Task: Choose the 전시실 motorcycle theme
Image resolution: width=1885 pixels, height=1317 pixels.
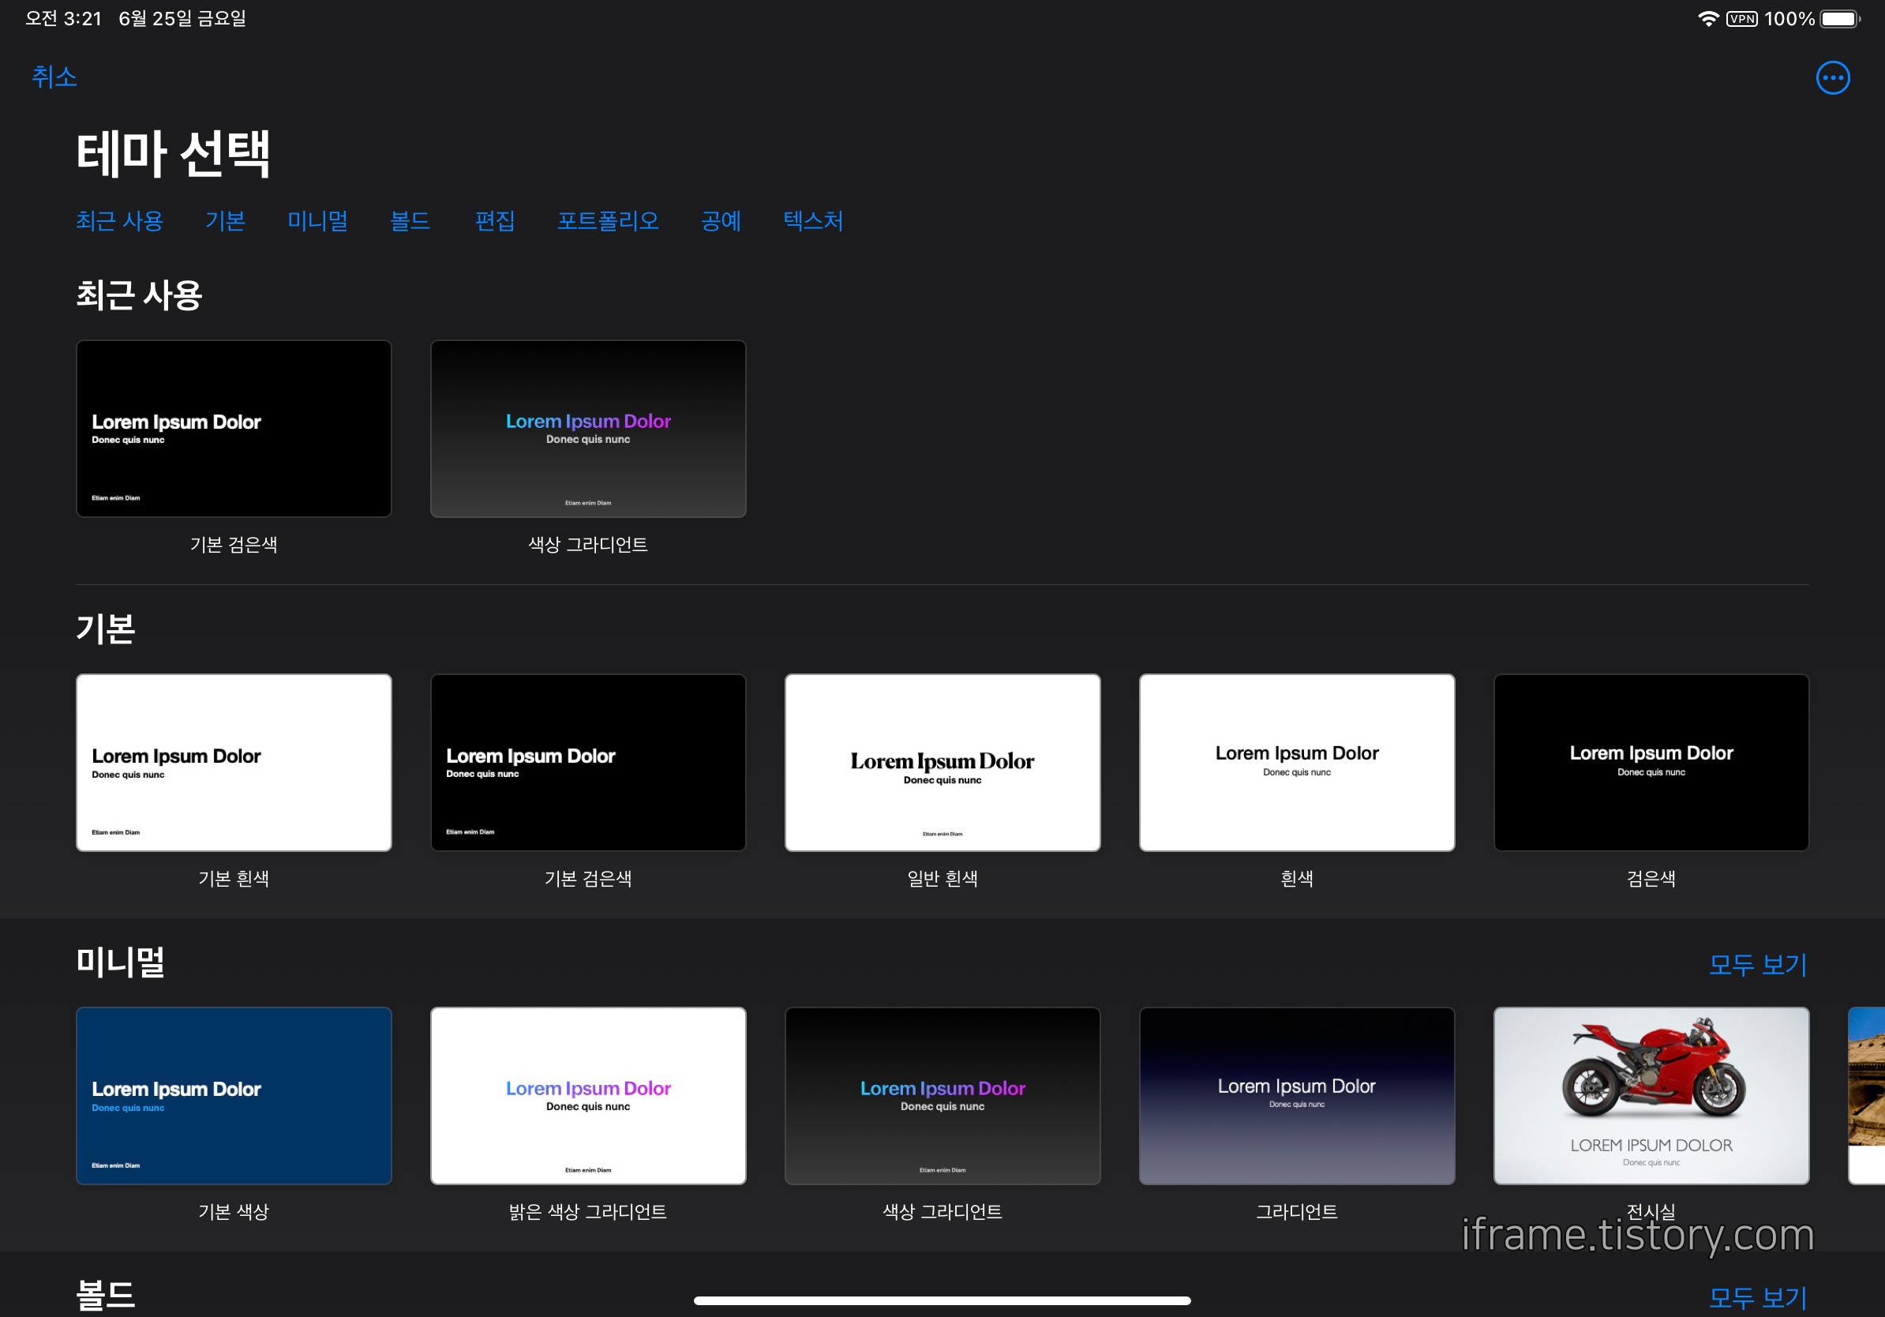Action: click(1651, 1095)
